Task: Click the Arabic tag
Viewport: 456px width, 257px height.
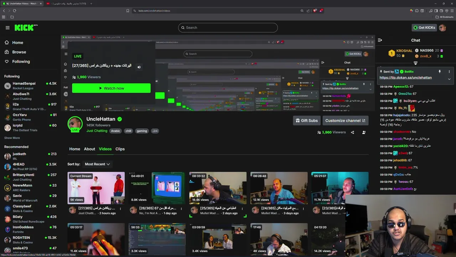Action: coord(115,131)
